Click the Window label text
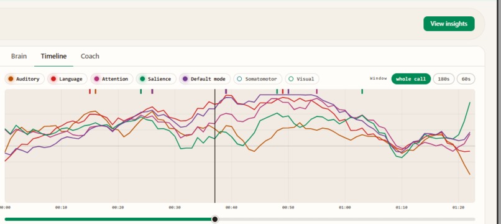 pos(379,78)
